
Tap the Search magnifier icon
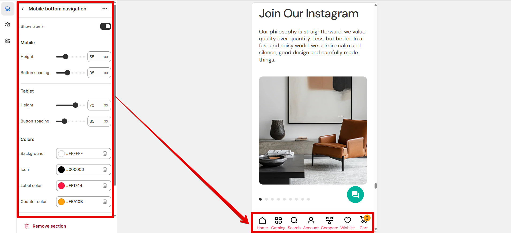click(294, 220)
